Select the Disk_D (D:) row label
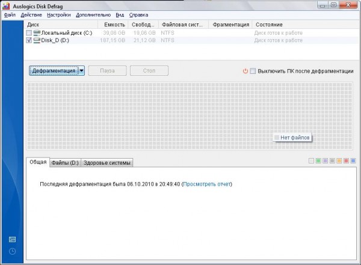Image resolution: width=361 pixels, height=265 pixels. click(55, 40)
